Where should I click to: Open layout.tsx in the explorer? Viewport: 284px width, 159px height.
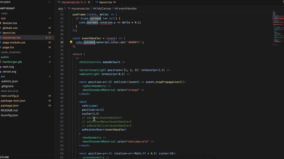pos(9,33)
